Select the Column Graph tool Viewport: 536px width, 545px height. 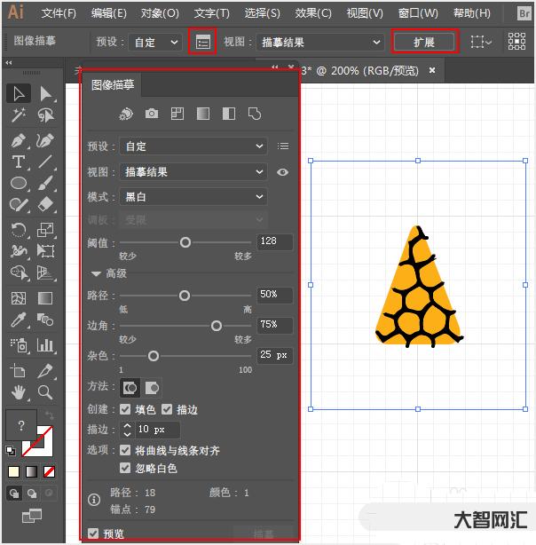45,345
